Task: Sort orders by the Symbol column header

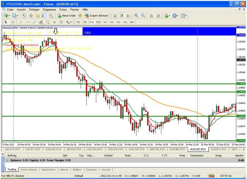Action: (108, 155)
